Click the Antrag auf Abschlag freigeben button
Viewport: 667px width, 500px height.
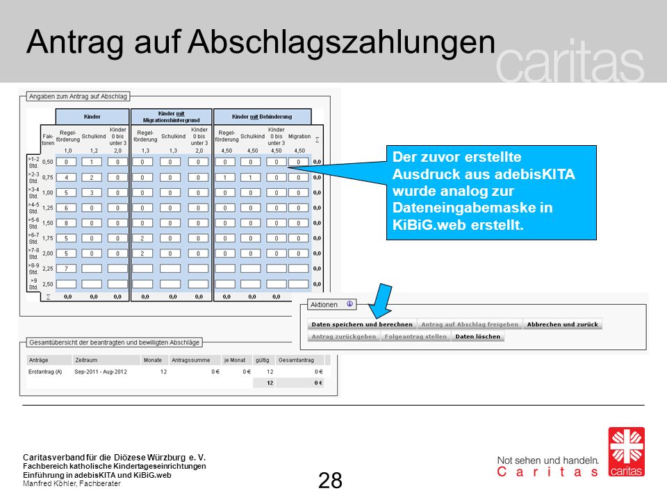click(470, 324)
